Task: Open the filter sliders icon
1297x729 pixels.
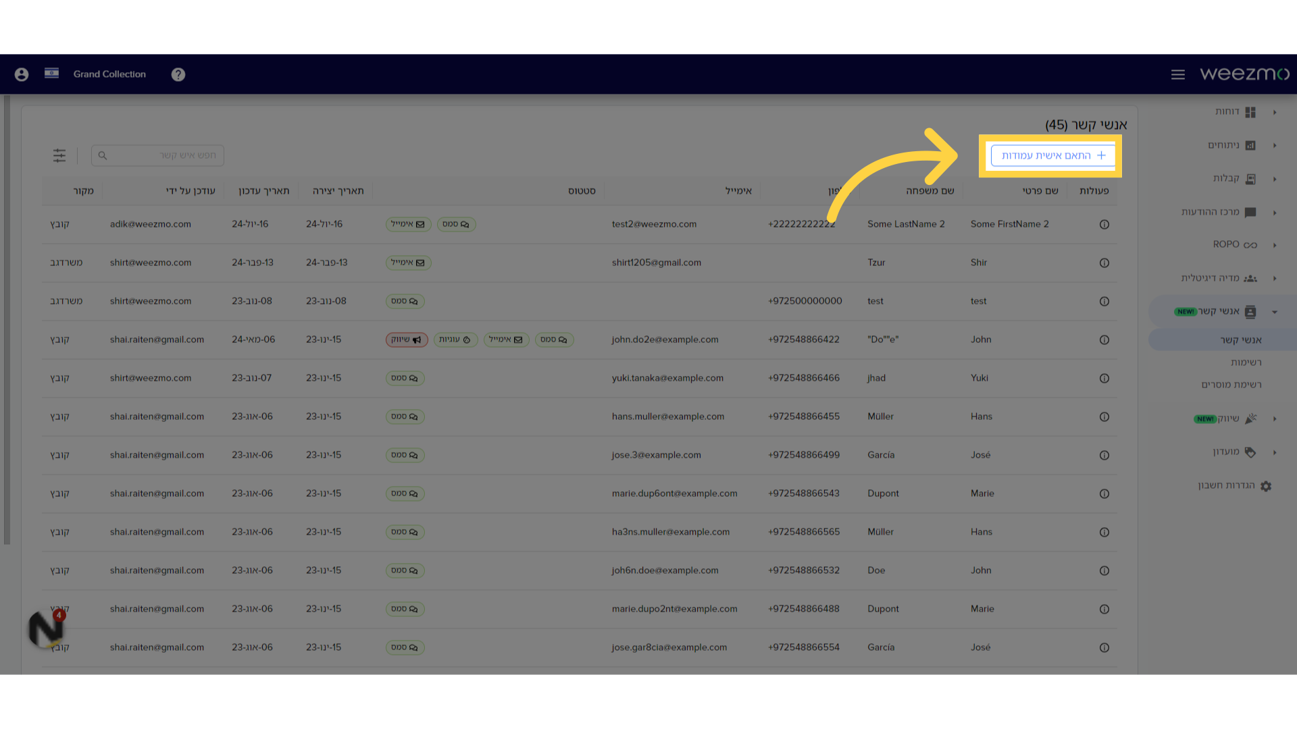Action: [x=59, y=155]
